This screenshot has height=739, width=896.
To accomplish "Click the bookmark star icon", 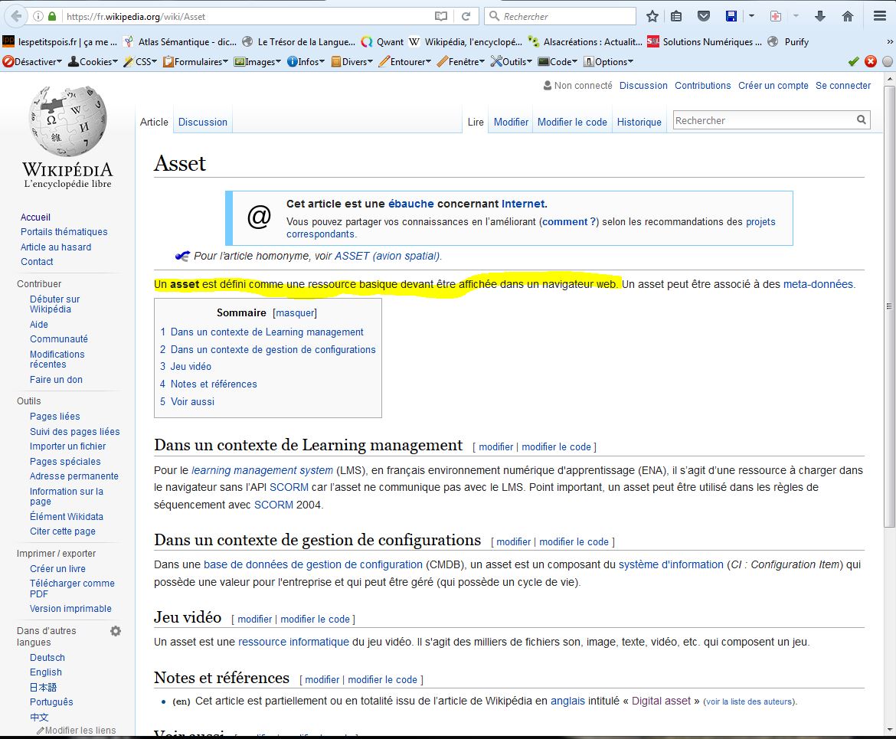I will (x=652, y=16).
